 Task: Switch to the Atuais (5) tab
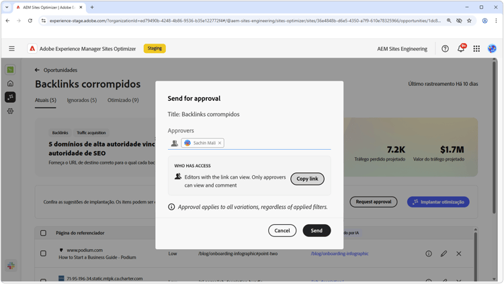(45, 100)
